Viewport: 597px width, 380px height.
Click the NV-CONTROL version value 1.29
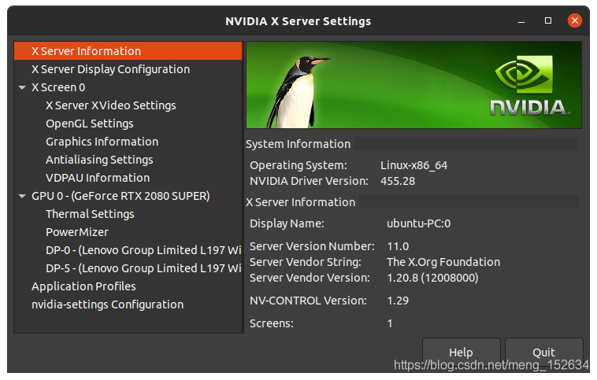(x=398, y=301)
